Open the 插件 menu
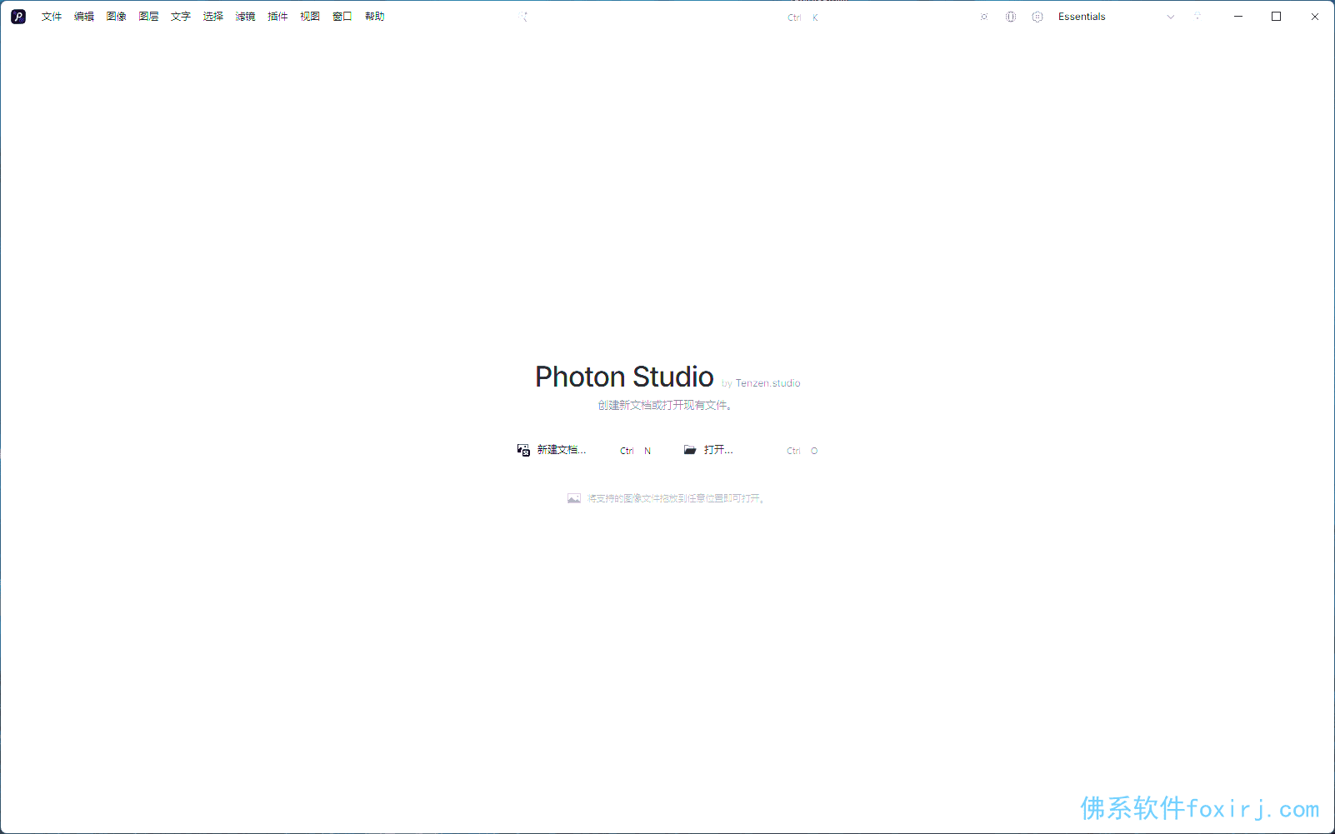 coord(277,17)
